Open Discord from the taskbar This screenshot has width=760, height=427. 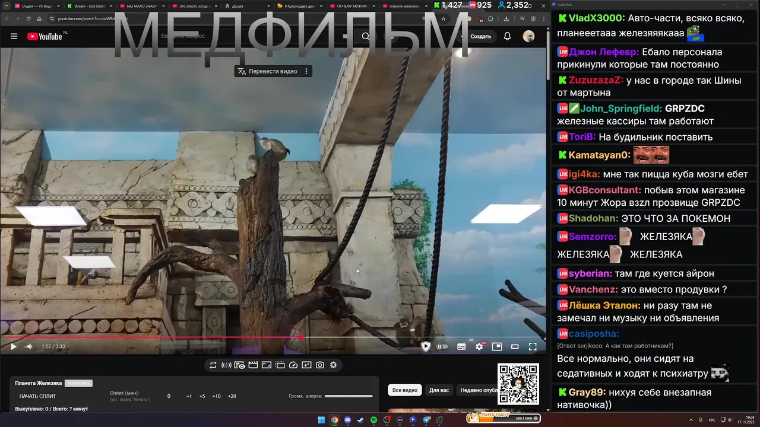coord(347,420)
